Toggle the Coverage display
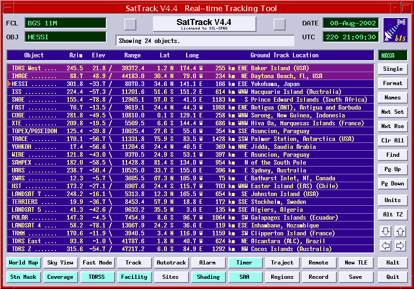The image size is (414, 289). (x=60, y=277)
